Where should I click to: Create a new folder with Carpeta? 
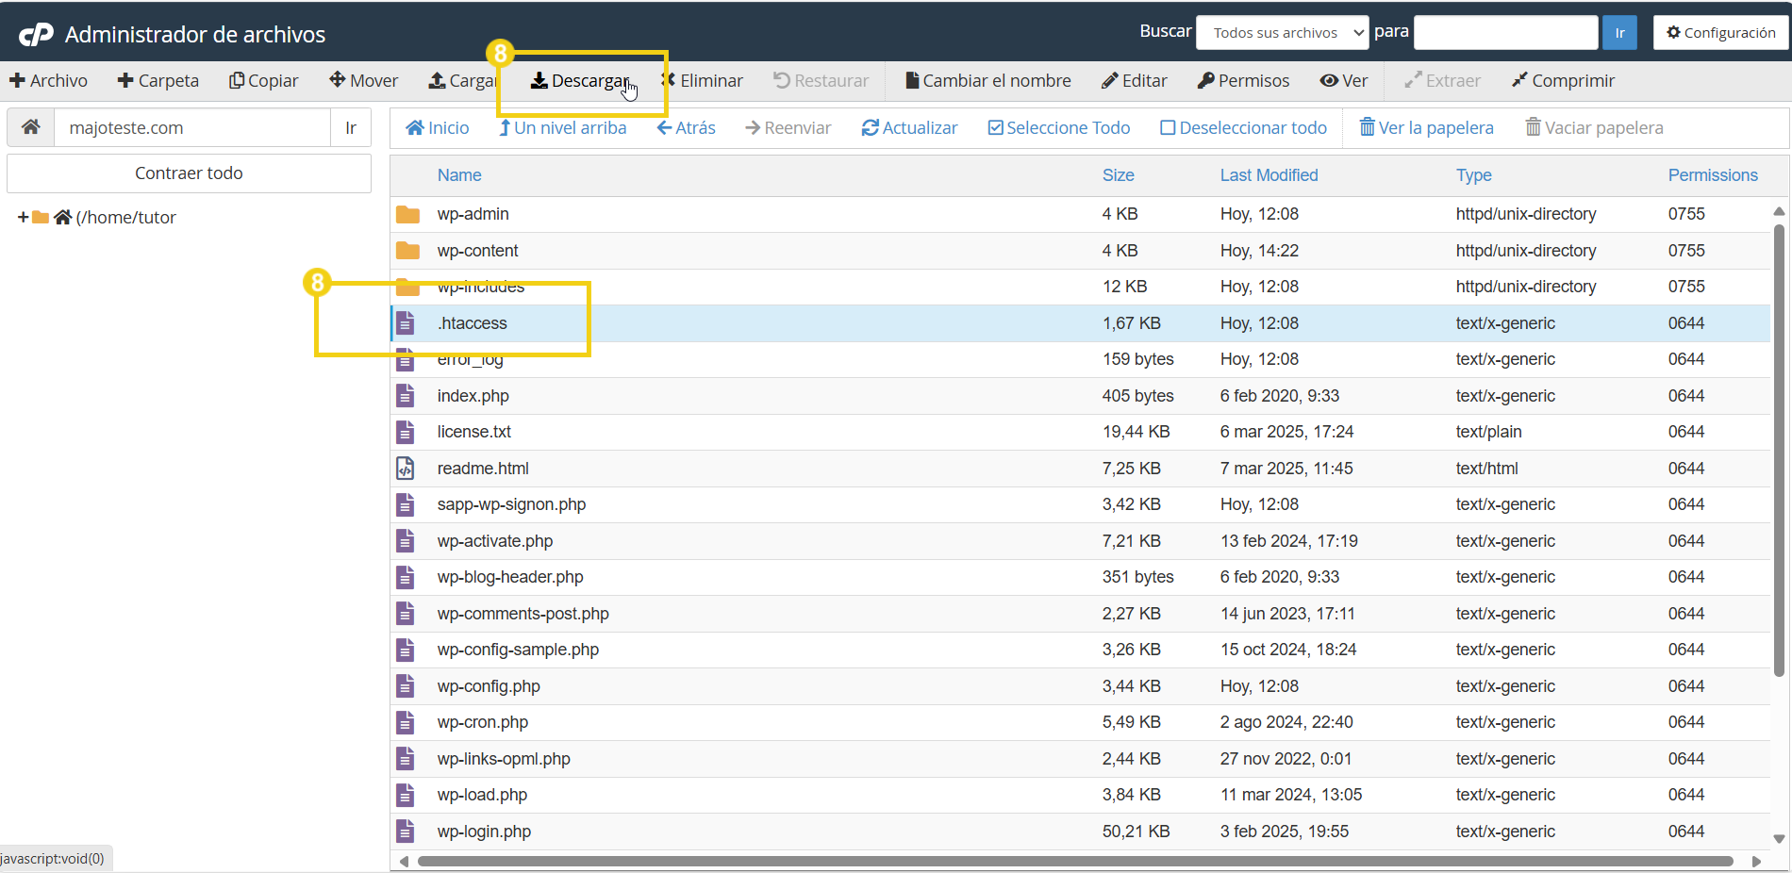(x=158, y=81)
